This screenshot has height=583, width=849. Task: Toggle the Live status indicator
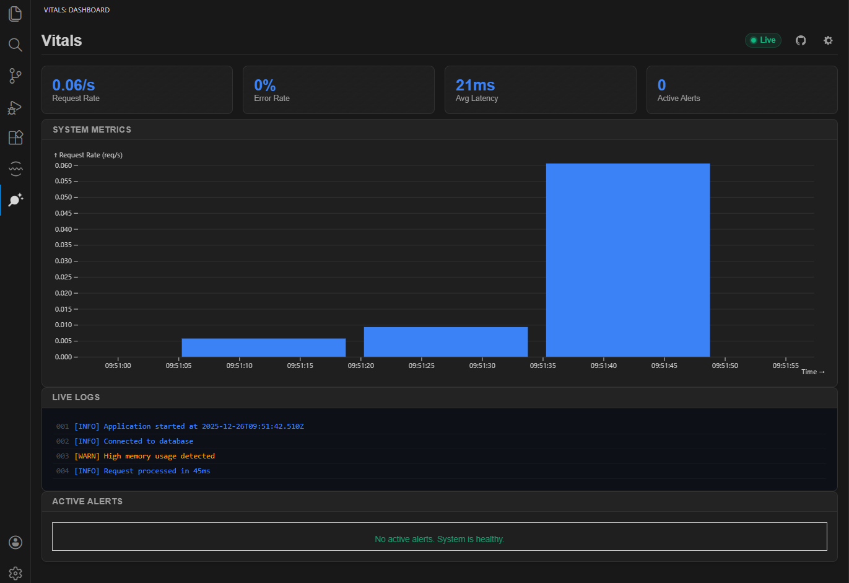763,40
